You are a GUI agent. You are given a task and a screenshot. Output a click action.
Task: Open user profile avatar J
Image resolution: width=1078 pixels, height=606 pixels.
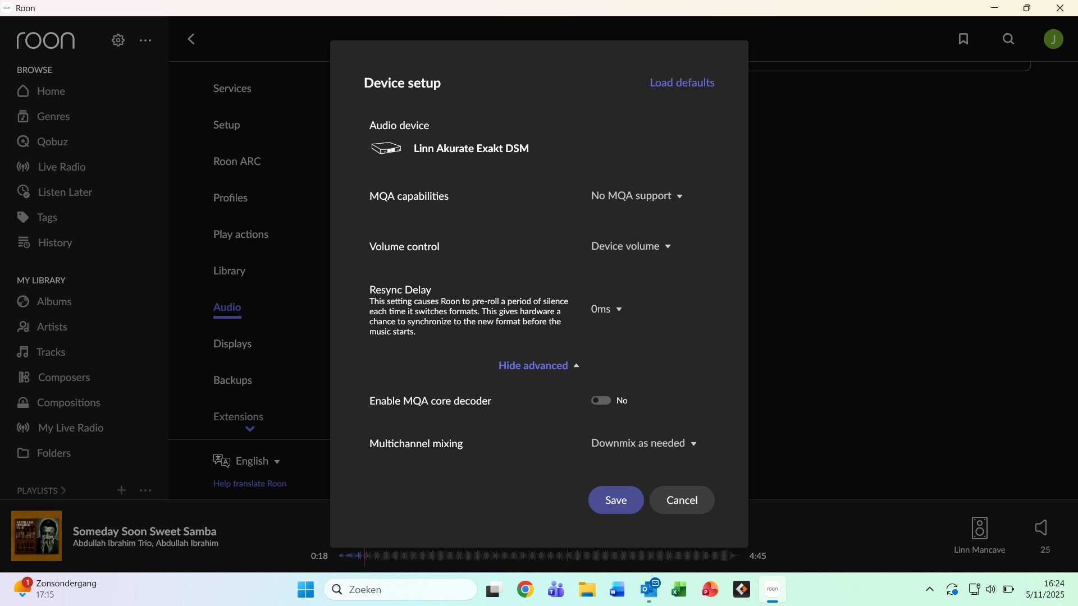tap(1053, 39)
